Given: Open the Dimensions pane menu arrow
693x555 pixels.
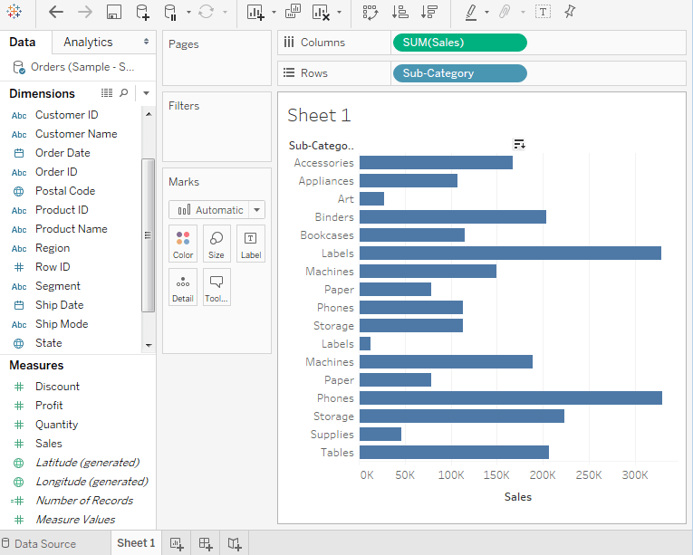Looking at the screenshot, I should pos(146,93).
